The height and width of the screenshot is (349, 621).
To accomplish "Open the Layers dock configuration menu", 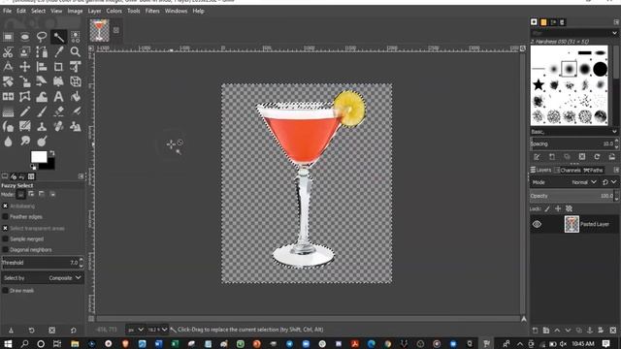I will click(x=616, y=170).
